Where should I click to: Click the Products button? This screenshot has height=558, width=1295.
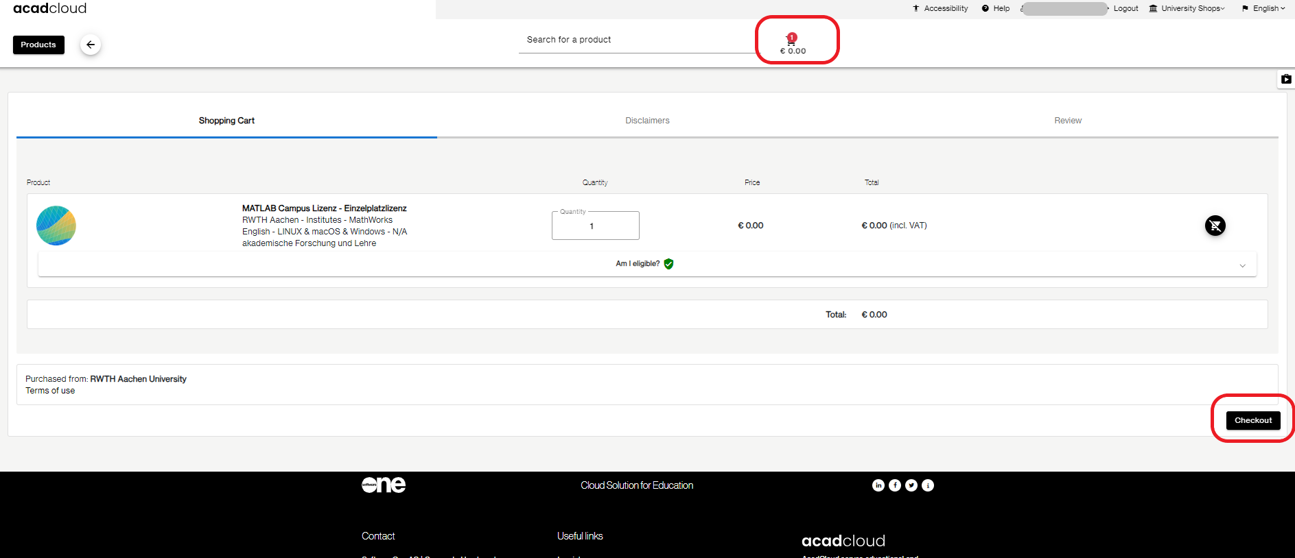[38, 45]
